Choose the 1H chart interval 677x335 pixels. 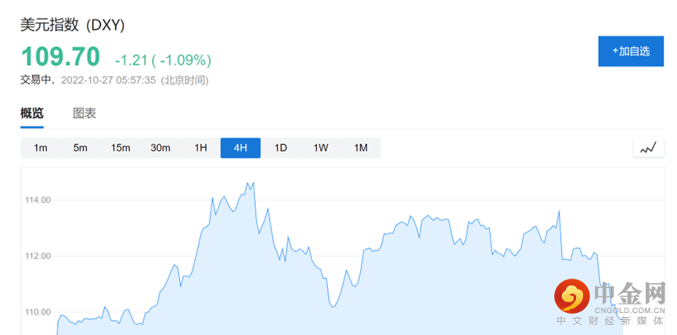(200, 148)
